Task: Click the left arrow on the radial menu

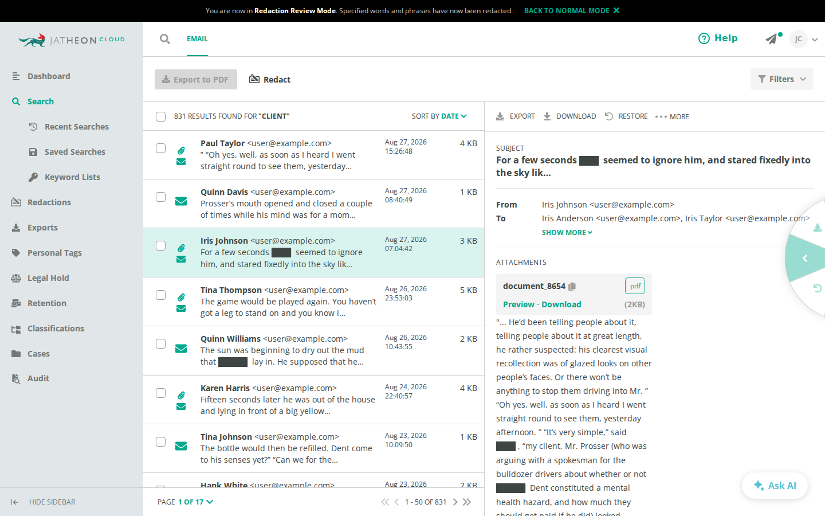Action: [805, 259]
